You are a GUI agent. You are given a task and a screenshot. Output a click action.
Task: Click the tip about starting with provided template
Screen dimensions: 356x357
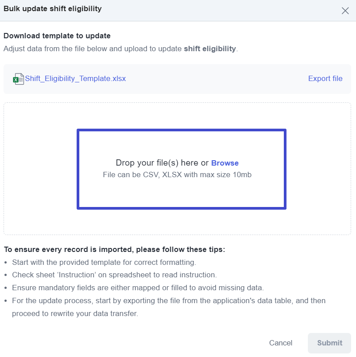point(104,262)
